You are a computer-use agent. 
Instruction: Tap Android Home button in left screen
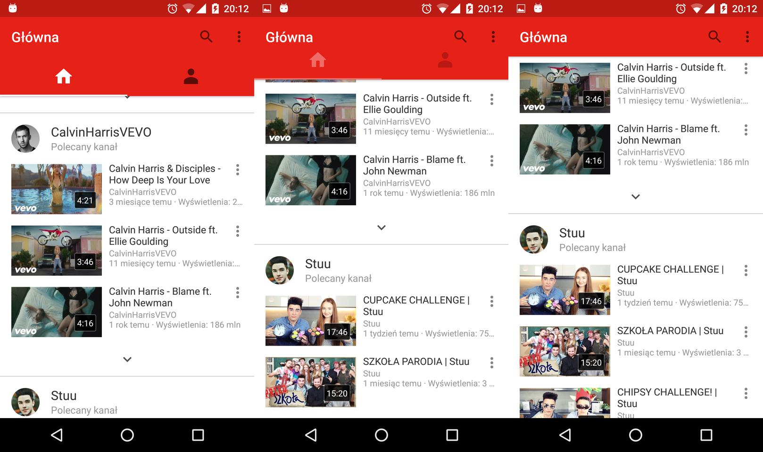click(127, 435)
